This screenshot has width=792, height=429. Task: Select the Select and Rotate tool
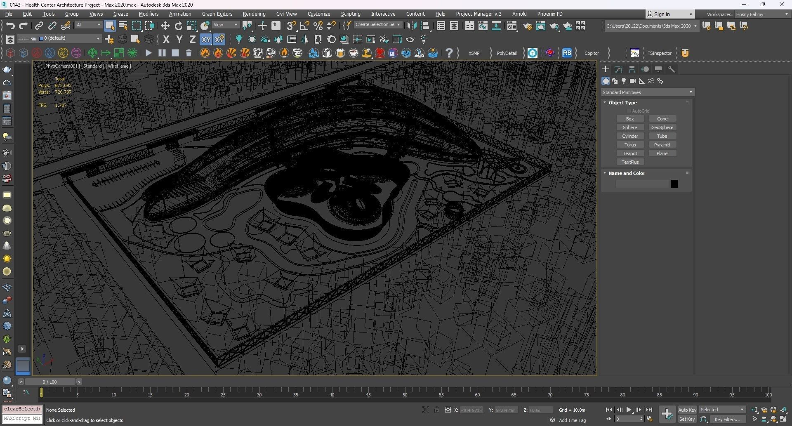pyautogui.click(x=178, y=26)
